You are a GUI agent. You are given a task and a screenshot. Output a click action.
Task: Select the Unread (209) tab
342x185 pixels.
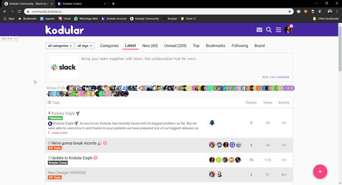click(x=175, y=46)
